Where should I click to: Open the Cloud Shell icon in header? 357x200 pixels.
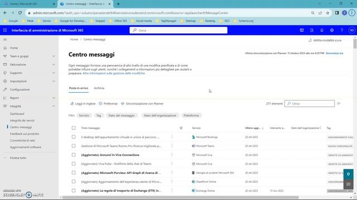pyautogui.click(x=302, y=30)
